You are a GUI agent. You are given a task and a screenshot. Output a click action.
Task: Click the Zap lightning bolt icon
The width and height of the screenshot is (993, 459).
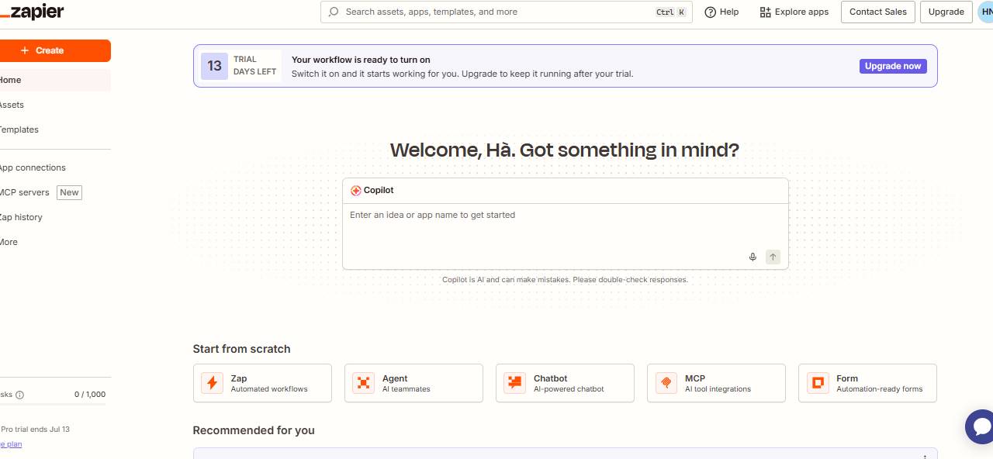coord(212,383)
